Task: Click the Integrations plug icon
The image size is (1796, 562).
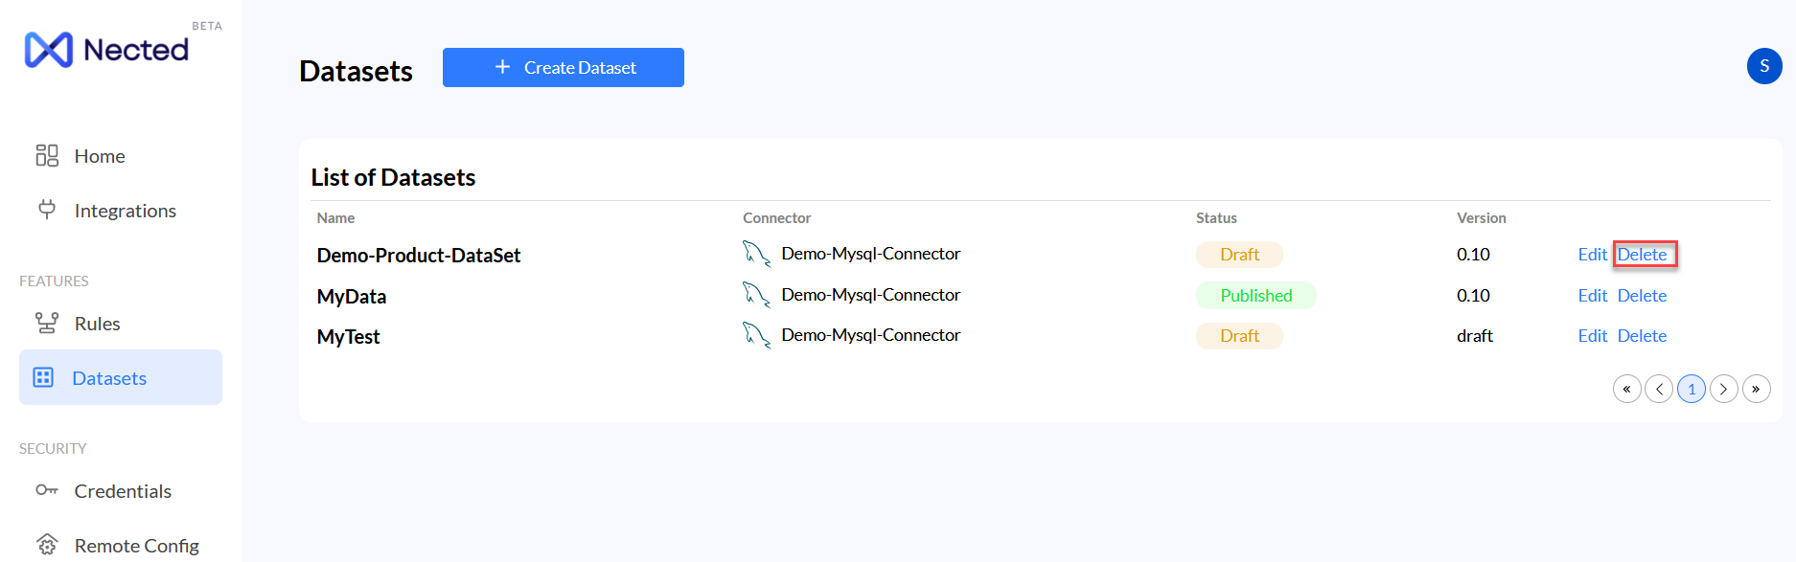Action: (47, 210)
